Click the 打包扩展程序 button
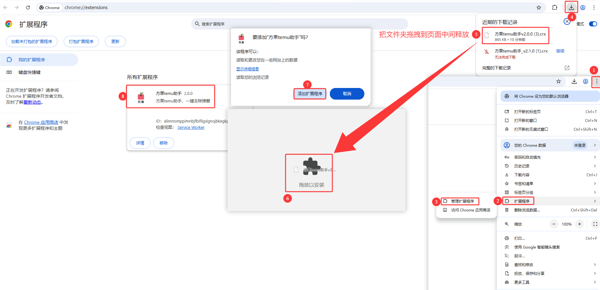The width and height of the screenshot is (600, 290). [x=81, y=41]
